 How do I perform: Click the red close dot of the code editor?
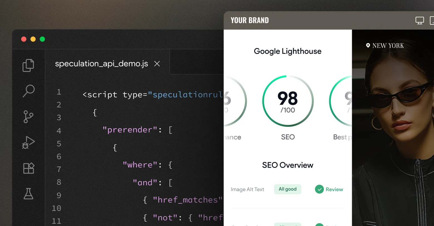tap(24, 39)
